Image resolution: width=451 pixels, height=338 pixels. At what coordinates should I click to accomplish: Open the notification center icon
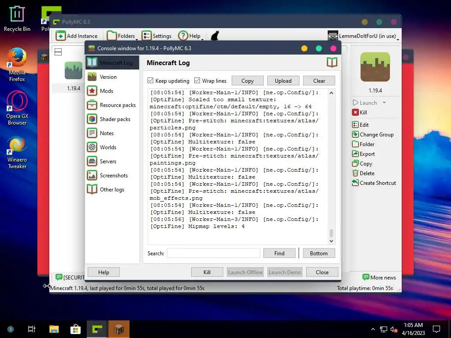pyautogui.click(x=436, y=329)
